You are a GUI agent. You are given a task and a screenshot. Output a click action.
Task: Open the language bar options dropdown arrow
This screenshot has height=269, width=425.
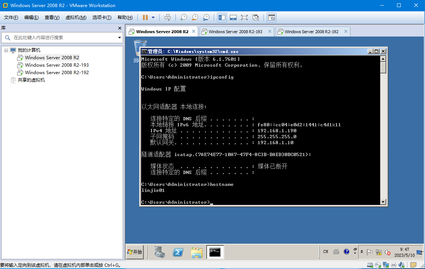[355, 253]
